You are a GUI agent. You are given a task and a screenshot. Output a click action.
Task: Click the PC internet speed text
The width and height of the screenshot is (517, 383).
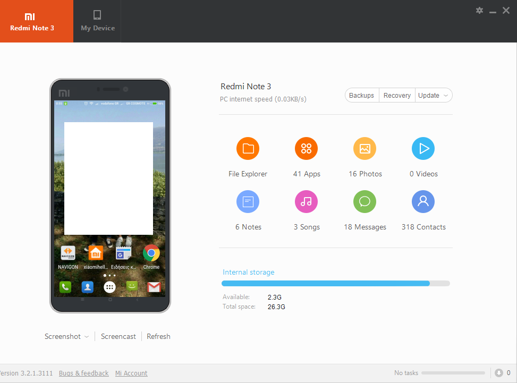(x=263, y=99)
